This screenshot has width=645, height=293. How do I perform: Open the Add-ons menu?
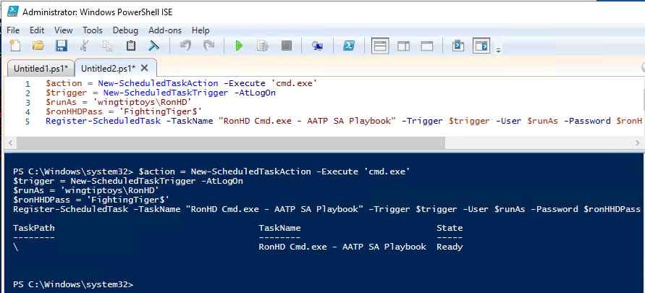165,30
